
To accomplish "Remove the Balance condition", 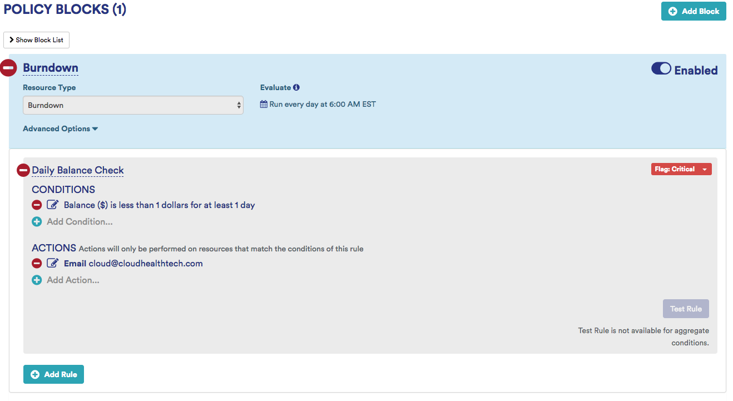I will click(x=37, y=205).
